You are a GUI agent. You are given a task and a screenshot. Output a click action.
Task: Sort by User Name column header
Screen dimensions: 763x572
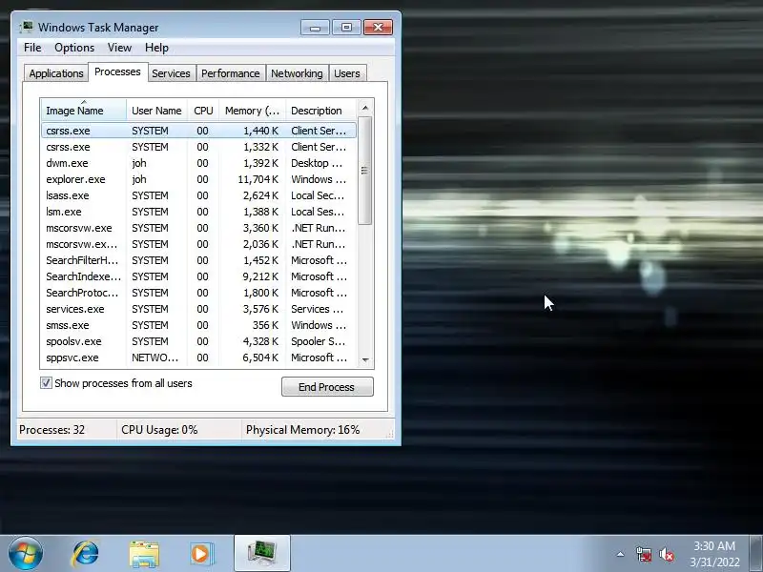click(x=156, y=111)
